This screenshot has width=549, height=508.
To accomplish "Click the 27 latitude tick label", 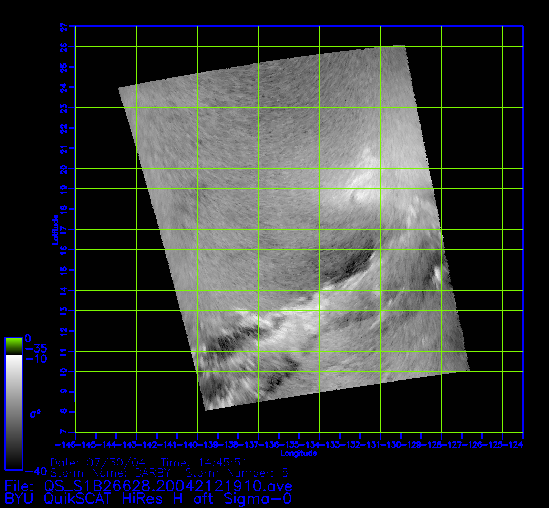I will pyautogui.click(x=64, y=26).
